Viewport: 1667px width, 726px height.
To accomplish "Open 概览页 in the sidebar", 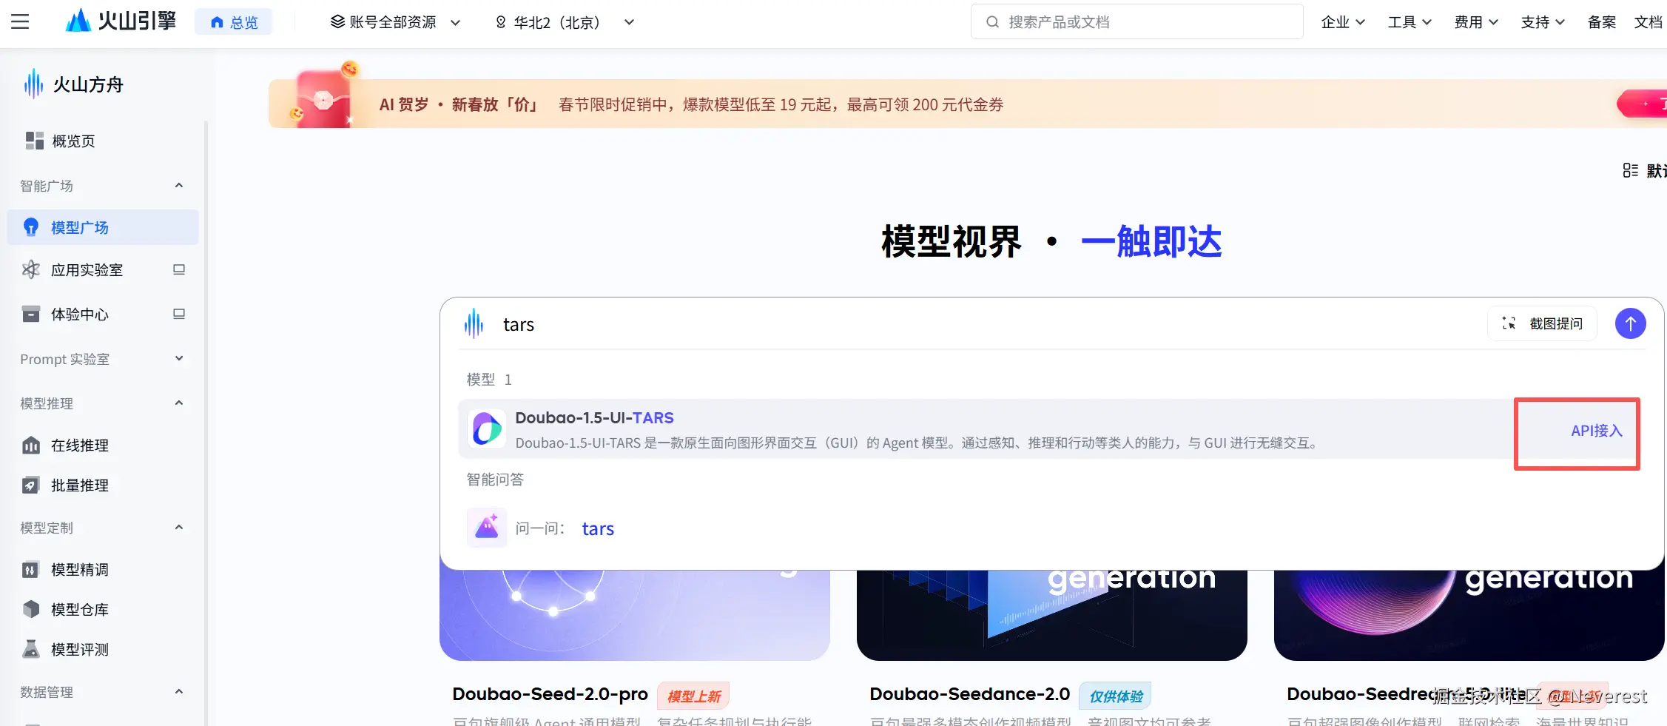I will coord(104,141).
